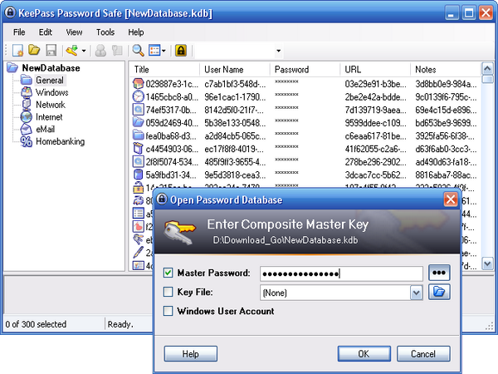This screenshot has height=374, width=498.
Task: Enable the Key File checkbox
Action: 169,292
